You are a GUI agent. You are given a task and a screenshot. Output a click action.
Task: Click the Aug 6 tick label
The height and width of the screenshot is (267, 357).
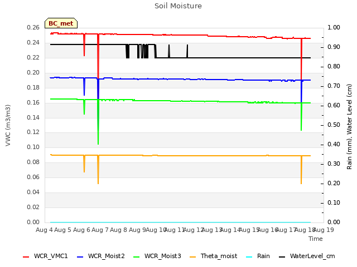click(81, 230)
